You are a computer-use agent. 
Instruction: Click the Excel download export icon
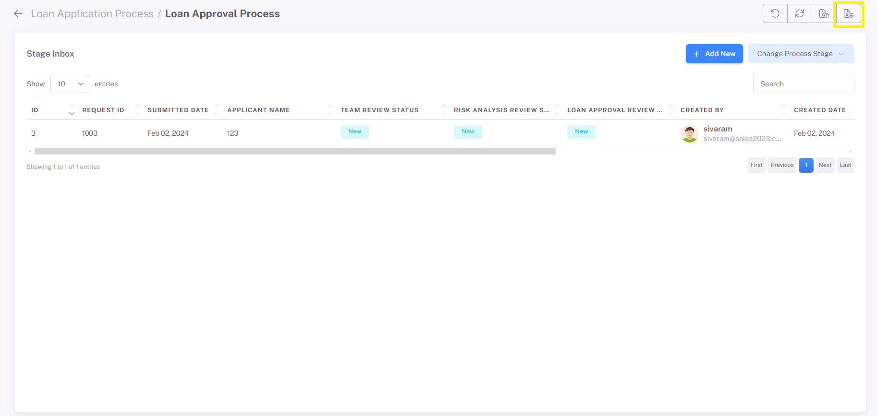click(x=849, y=13)
